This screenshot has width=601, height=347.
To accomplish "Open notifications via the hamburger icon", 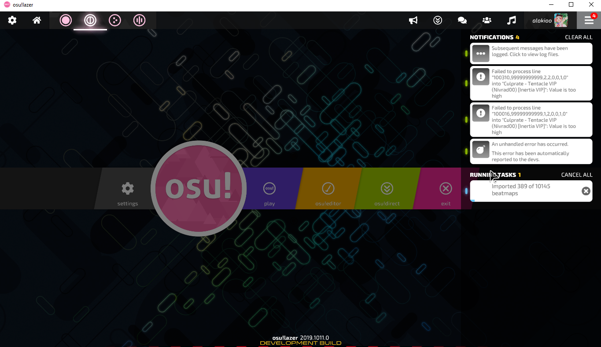I will click(589, 20).
